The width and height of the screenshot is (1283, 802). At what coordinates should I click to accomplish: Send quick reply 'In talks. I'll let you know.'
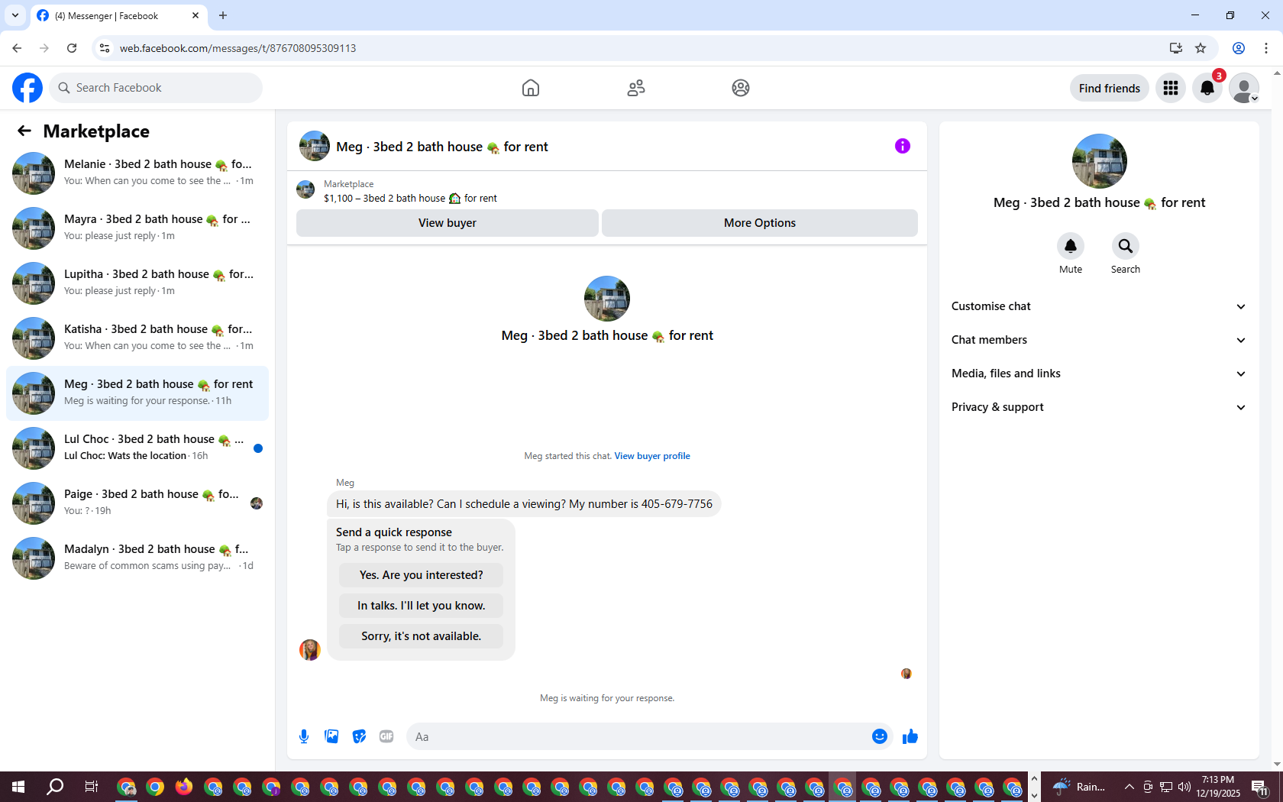[x=422, y=606]
